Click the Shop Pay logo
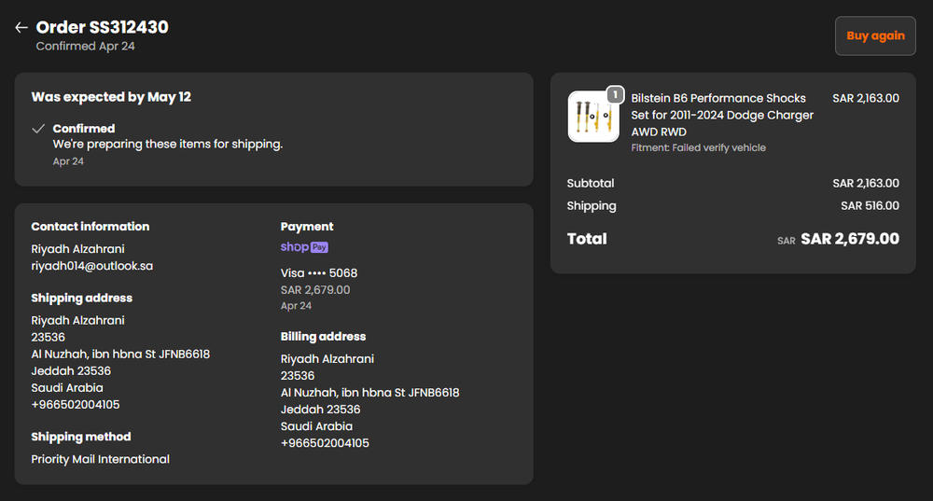The height and width of the screenshot is (501, 933). click(x=304, y=247)
